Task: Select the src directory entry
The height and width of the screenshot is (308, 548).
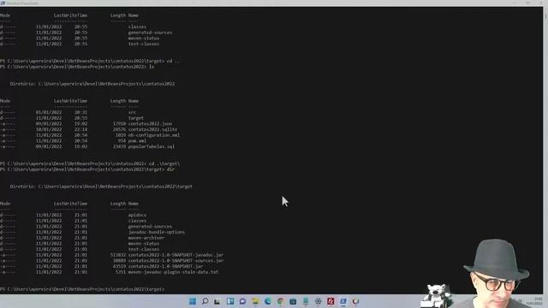Action: pos(132,112)
